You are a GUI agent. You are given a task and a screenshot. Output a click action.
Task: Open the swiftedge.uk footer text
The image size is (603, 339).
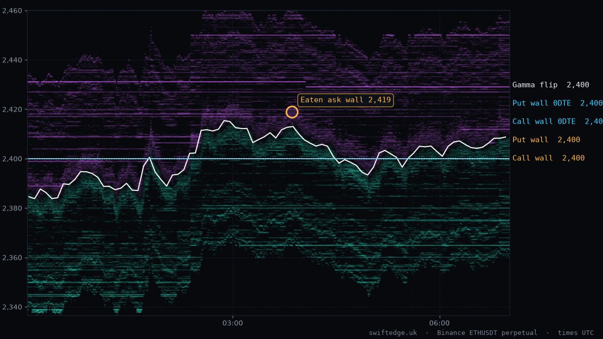pyautogui.click(x=393, y=332)
